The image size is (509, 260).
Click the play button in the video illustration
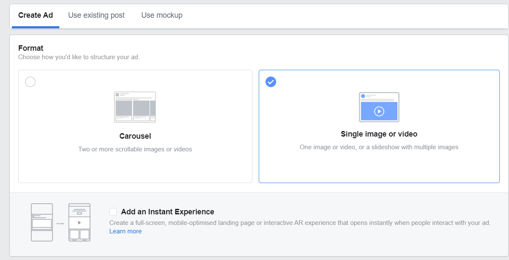click(x=379, y=111)
